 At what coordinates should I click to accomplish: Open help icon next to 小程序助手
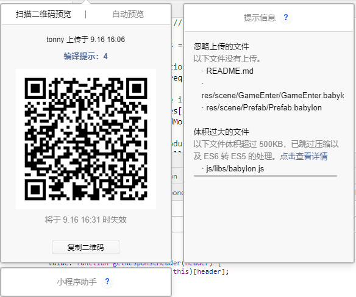coord(107,282)
